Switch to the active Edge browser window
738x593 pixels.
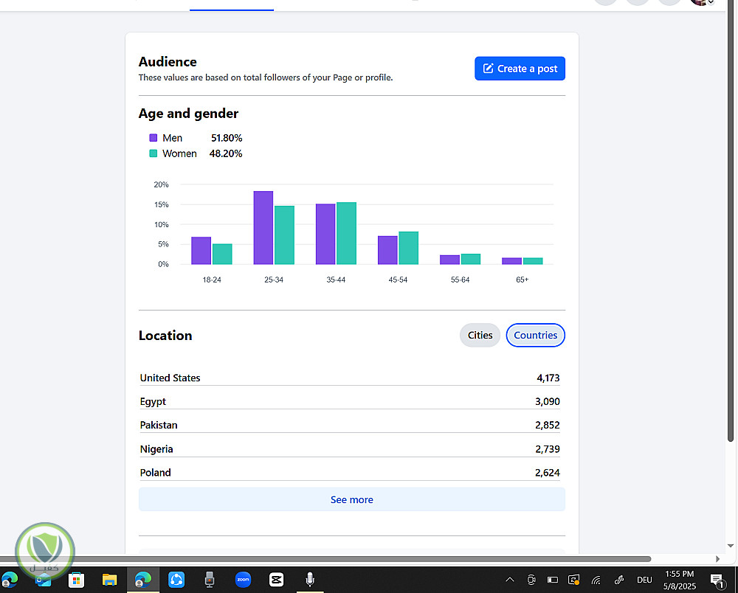(143, 580)
